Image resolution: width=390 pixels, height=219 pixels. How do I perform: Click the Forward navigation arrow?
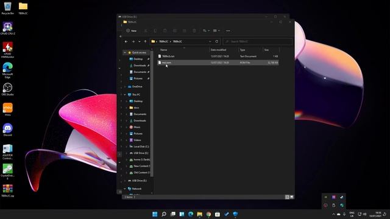click(x=133, y=41)
